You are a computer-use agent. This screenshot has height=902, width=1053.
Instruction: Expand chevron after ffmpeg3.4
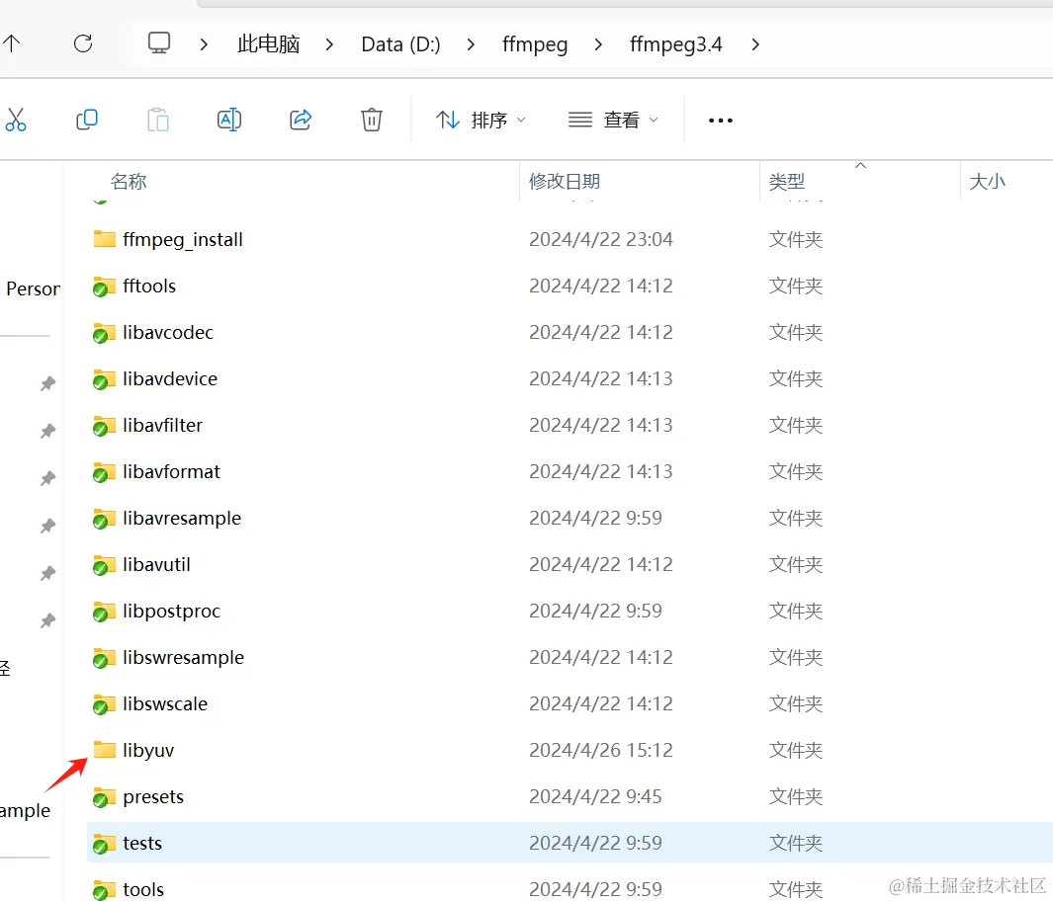(x=755, y=45)
